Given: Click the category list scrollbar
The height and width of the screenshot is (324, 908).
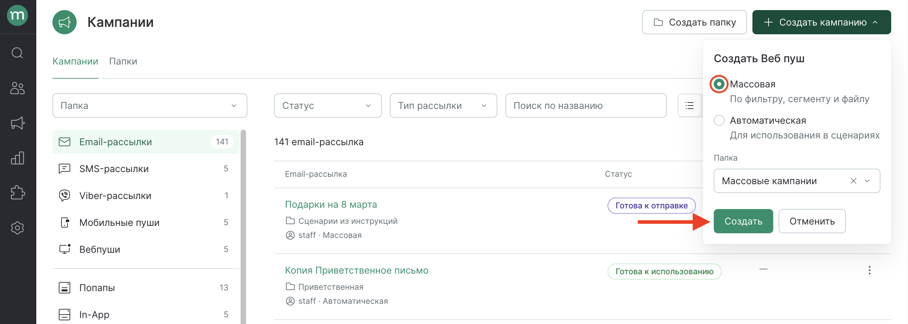Looking at the screenshot, I should pyautogui.click(x=243, y=226).
